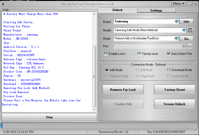Click 'Android Version : 5.1.1' log line
Screen dimensions: 199x135
click(x=21, y=47)
